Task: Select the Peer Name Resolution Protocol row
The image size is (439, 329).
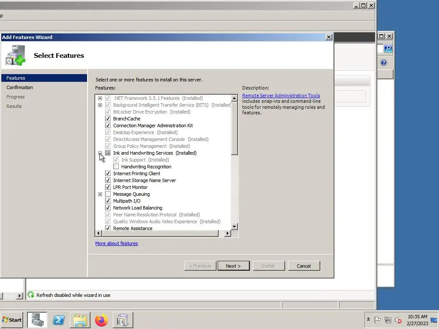Action: pyautogui.click(x=156, y=215)
